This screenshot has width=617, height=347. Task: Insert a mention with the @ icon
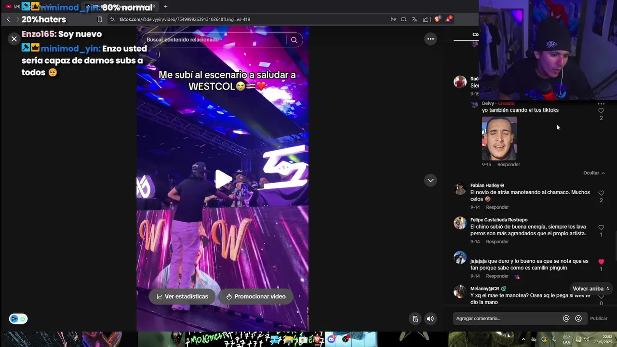(566, 319)
